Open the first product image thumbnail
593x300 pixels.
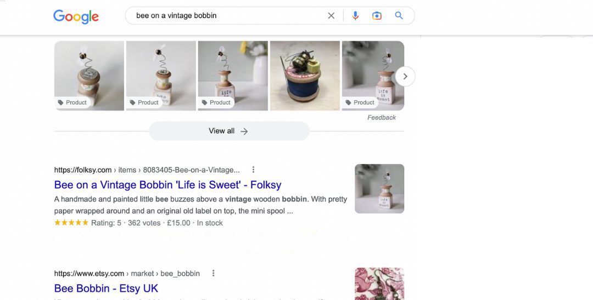click(89, 71)
